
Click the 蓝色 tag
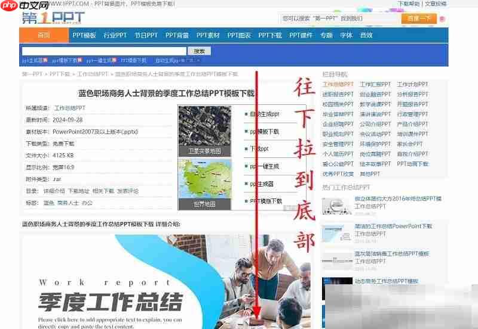(49, 203)
